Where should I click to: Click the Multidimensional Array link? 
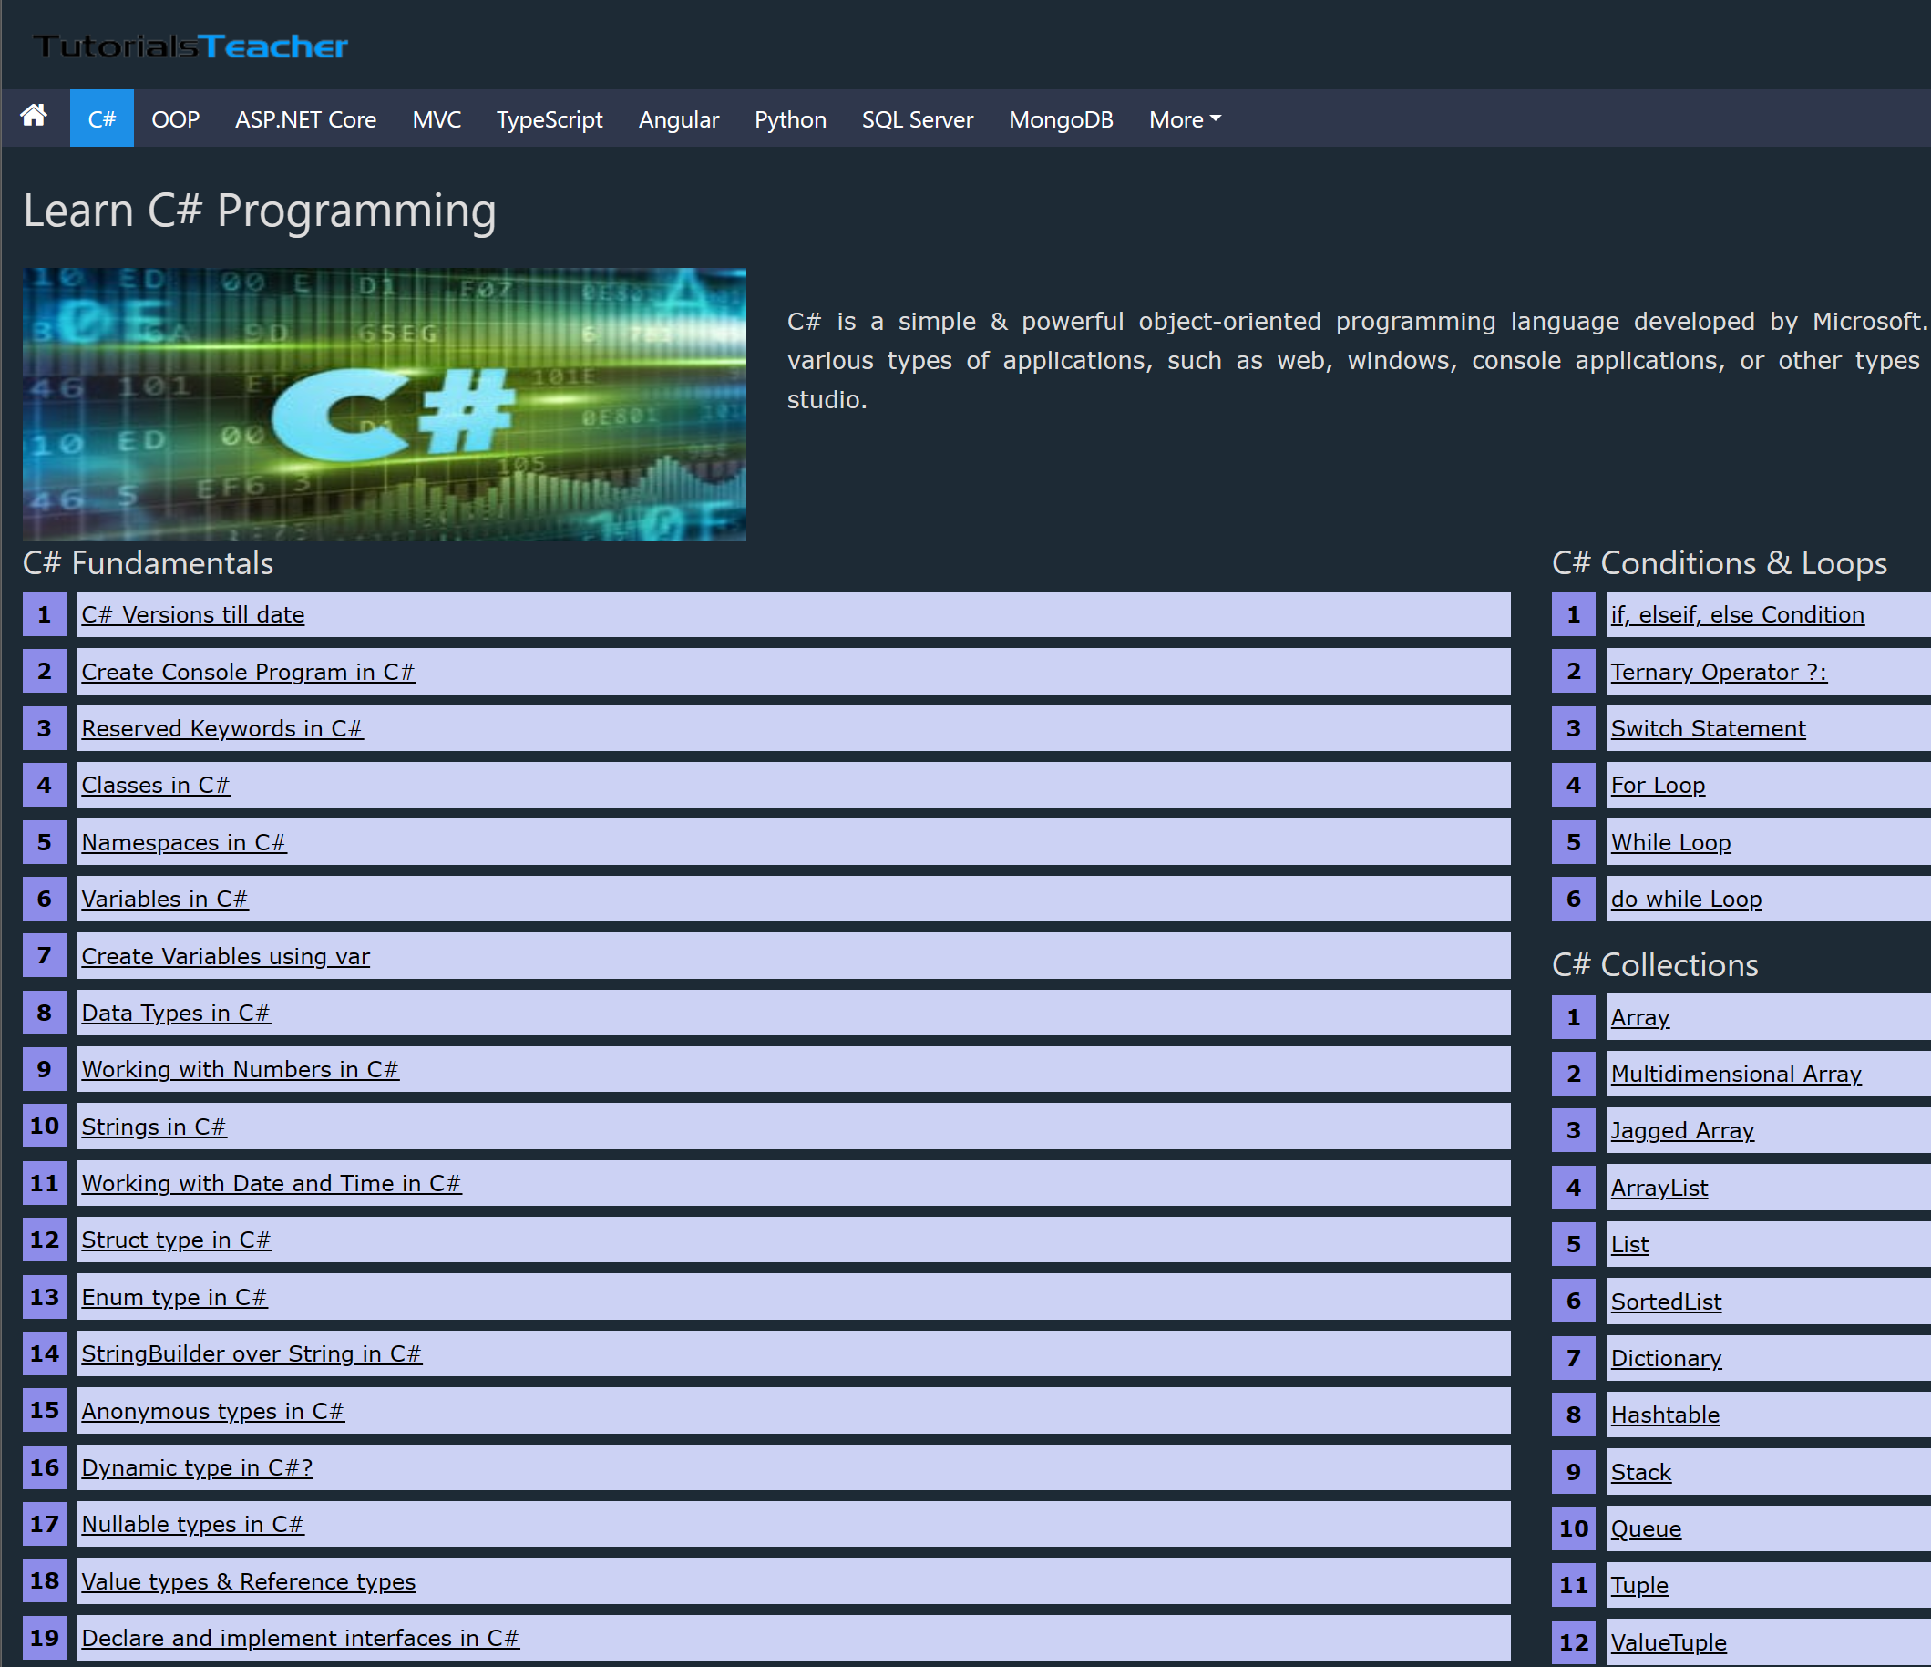[1735, 1074]
